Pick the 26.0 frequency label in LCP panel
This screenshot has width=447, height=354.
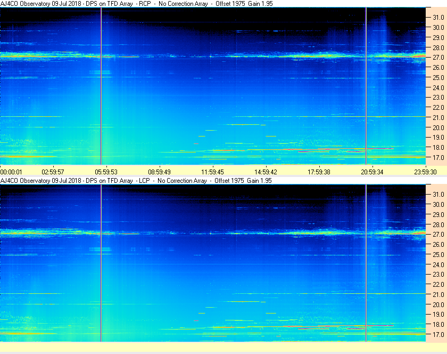coord(438,244)
